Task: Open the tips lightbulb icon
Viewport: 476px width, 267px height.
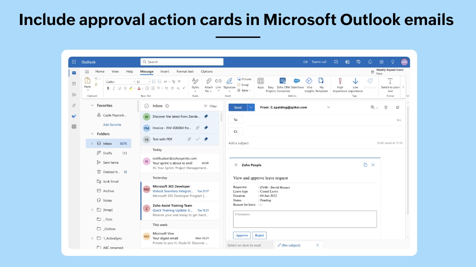Action: (x=393, y=62)
